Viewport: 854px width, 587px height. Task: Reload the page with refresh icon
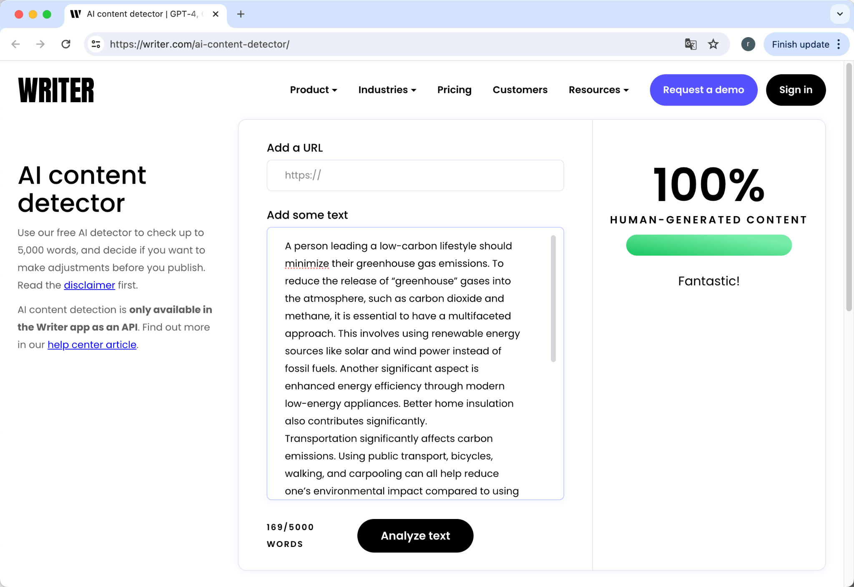(x=66, y=44)
